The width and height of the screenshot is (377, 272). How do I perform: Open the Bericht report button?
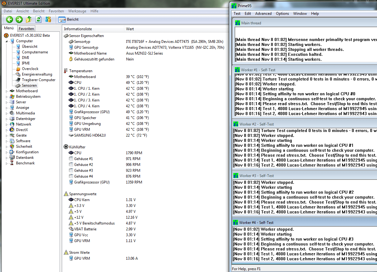[69, 19]
